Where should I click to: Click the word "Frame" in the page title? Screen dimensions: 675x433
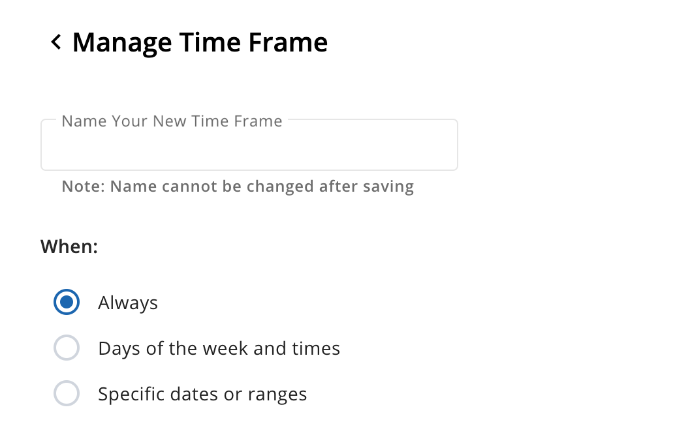click(288, 42)
